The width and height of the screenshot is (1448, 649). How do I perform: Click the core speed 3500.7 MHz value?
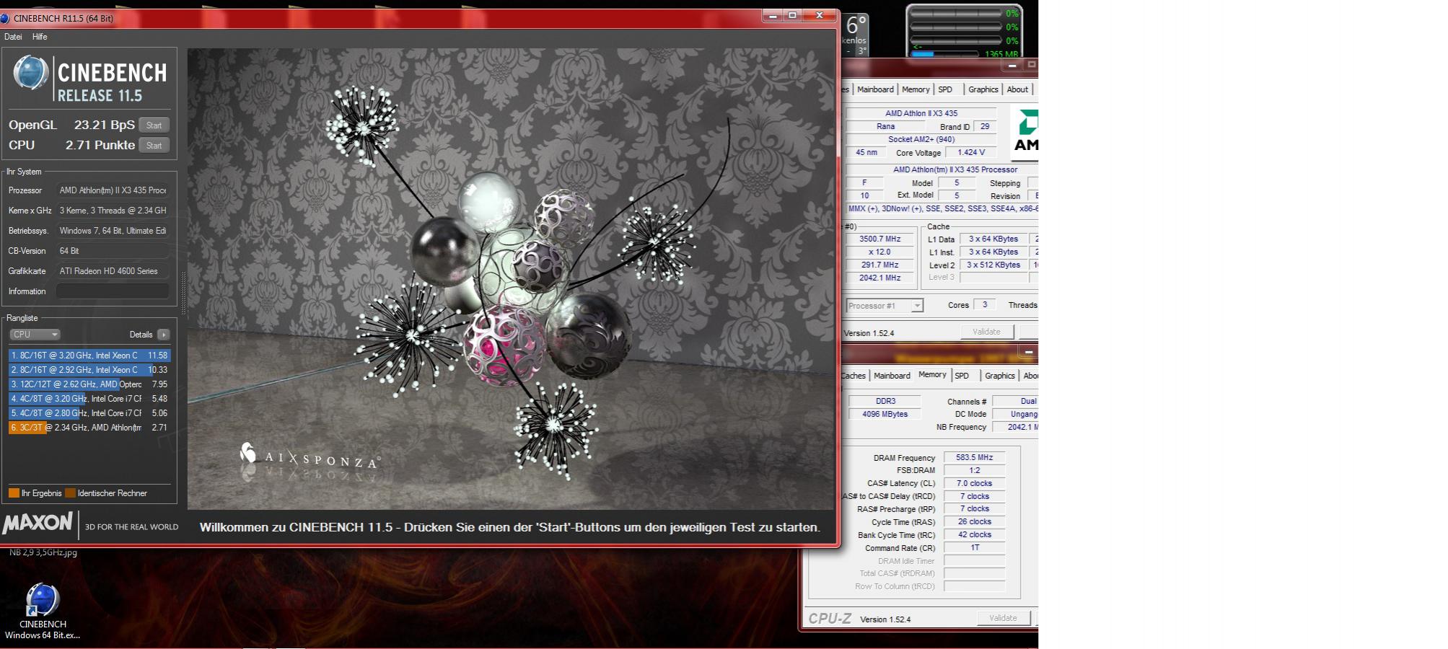(880, 239)
